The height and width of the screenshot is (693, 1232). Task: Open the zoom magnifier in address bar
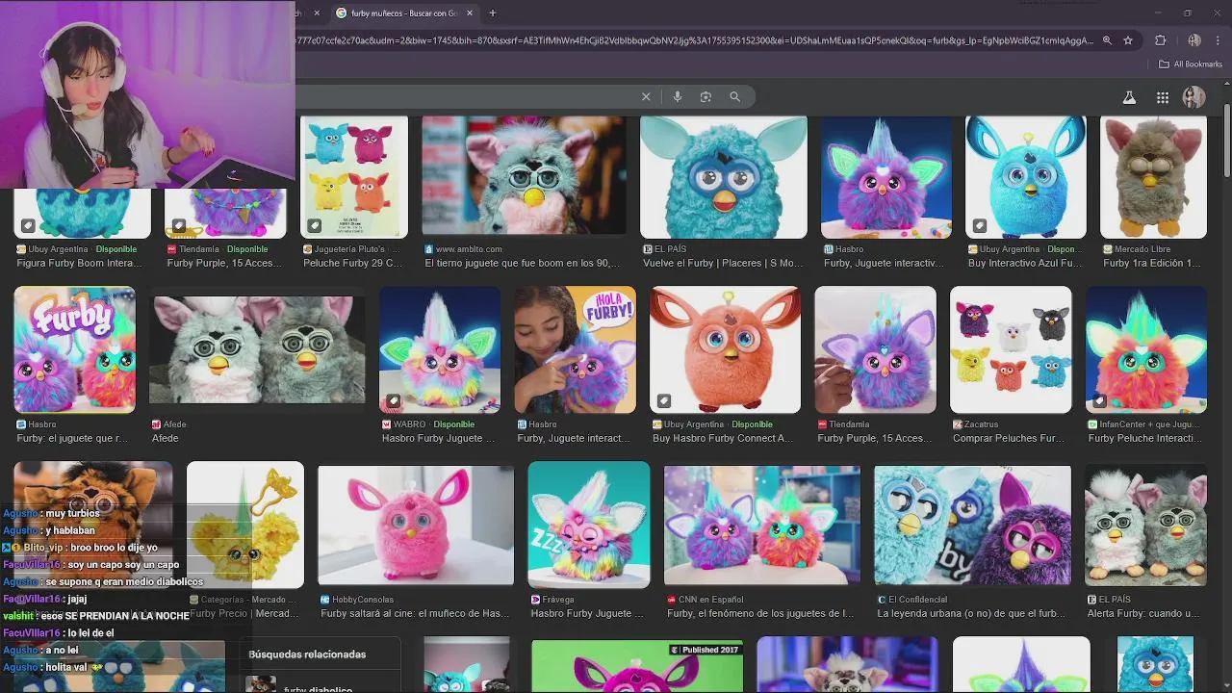(1107, 40)
